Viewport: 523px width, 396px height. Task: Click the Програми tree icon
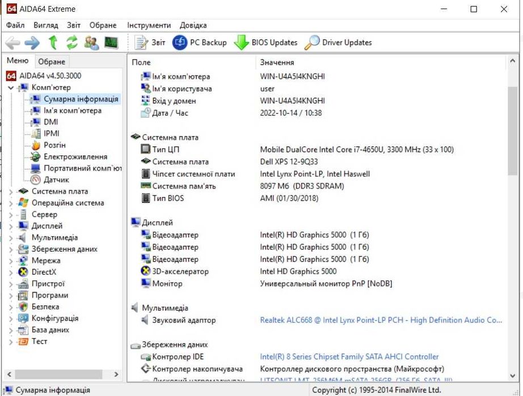click(23, 295)
